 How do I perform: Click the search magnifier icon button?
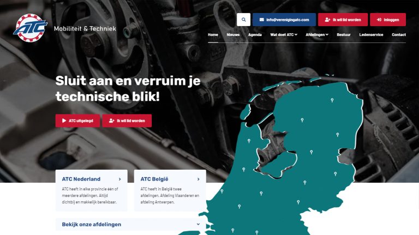243,20
